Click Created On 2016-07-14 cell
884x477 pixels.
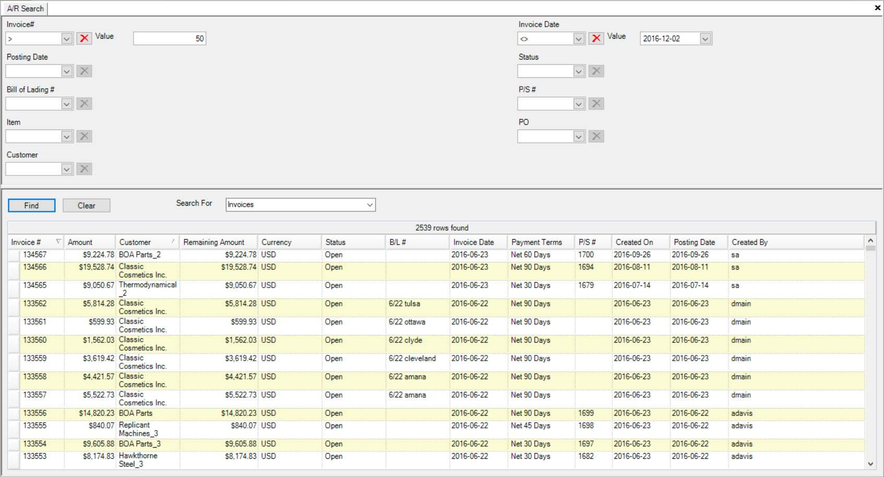641,290
